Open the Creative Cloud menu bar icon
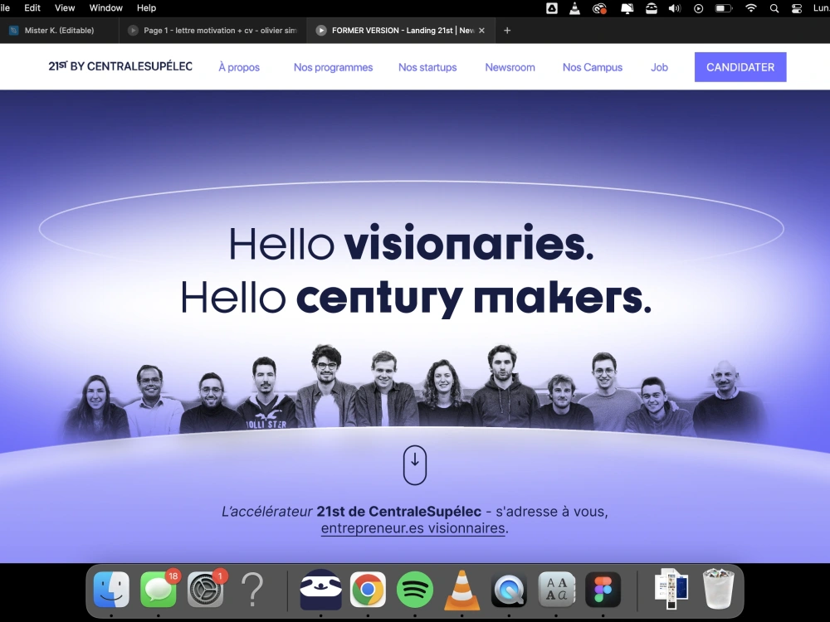 [x=599, y=8]
